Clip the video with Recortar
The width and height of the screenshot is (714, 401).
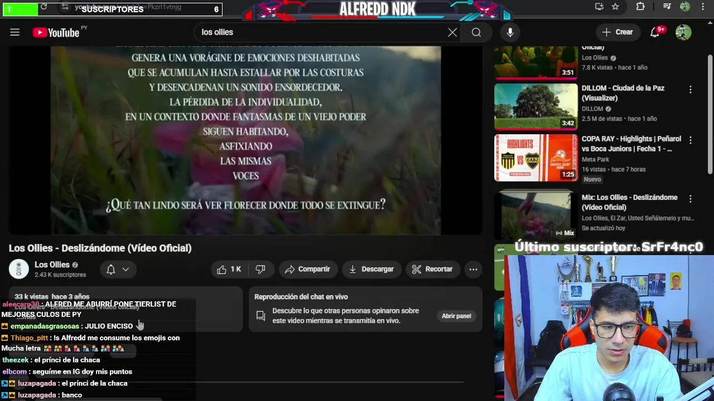[432, 270]
